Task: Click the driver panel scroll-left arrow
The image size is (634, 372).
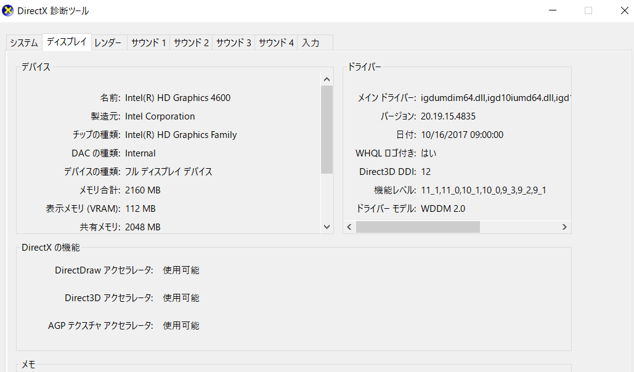Action: (349, 227)
